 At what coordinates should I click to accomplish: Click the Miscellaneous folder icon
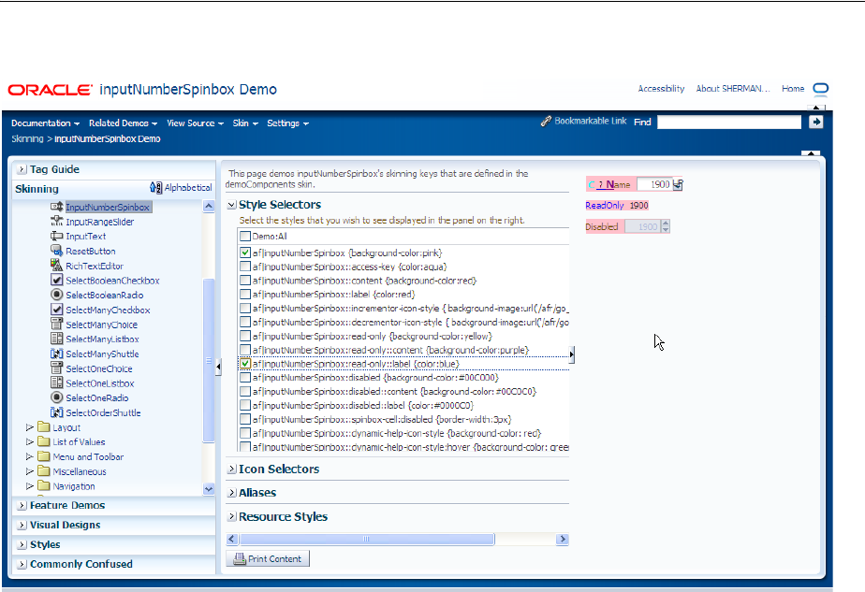[x=44, y=471]
